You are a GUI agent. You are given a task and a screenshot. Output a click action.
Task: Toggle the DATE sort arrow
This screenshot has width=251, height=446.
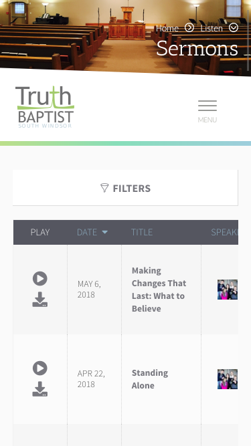[x=104, y=233]
